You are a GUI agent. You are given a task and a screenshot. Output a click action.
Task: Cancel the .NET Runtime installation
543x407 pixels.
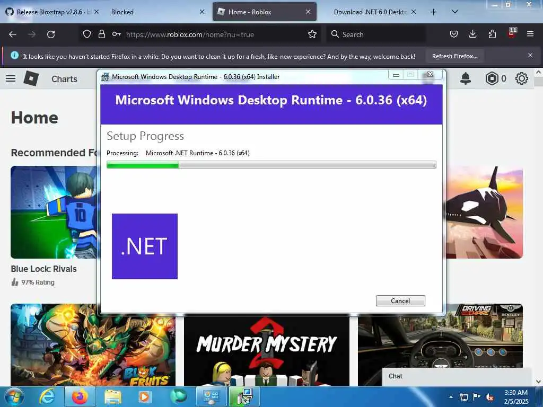coord(400,301)
